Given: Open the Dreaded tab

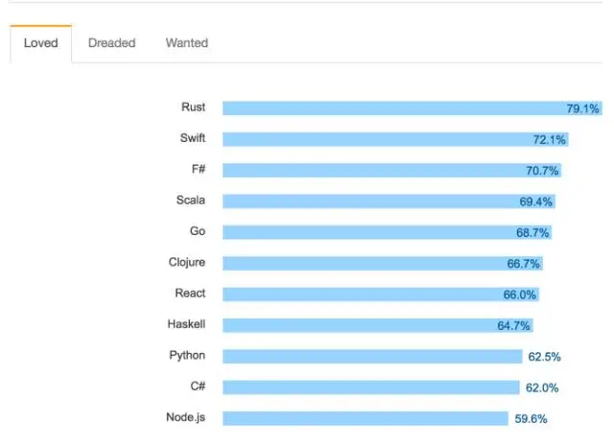Looking at the screenshot, I should coord(111,43).
